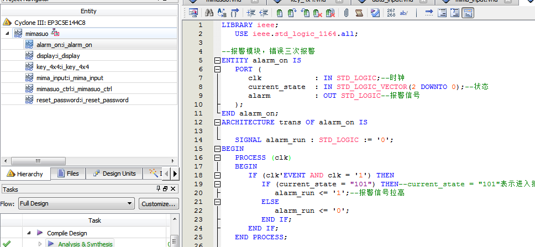Toggle the ab/ word wrap icon

click(x=403, y=13)
